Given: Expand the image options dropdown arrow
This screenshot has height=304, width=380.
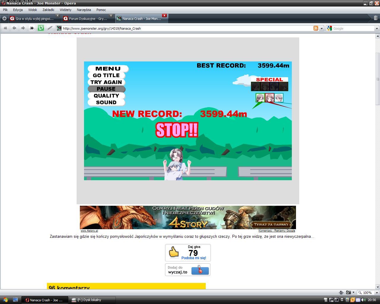Looking at the screenshot, I should click(353, 292).
